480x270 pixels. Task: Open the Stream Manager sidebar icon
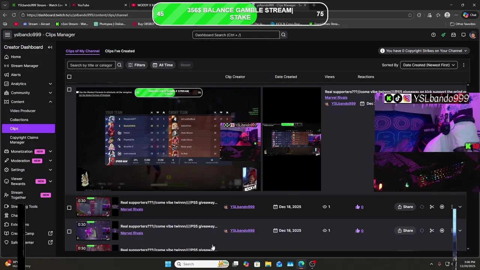click(6, 66)
